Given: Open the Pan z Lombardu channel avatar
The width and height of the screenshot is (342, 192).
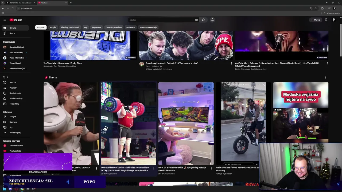Looking at the screenshot, I should (x=142, y=64).
